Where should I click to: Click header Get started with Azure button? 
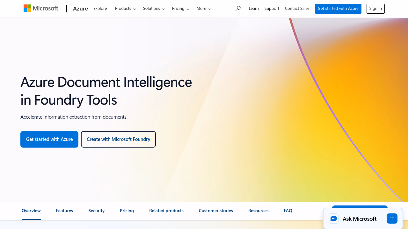coord(338,9)
